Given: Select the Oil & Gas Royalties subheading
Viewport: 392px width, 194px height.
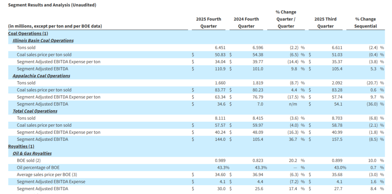Looking at the screenshot, I should coord(32,153).
